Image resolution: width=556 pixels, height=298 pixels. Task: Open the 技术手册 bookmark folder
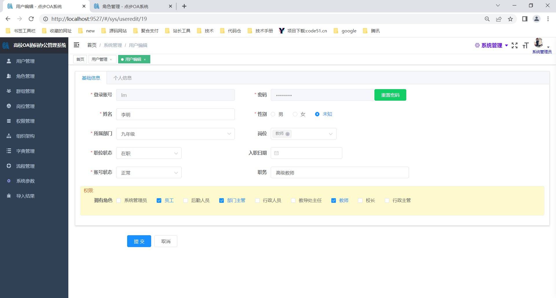pos(260,31)
